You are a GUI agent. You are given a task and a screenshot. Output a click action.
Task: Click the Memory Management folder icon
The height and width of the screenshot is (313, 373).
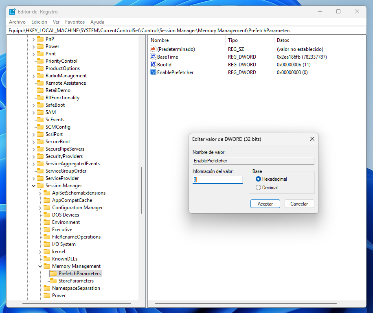[x=47, y=266]
